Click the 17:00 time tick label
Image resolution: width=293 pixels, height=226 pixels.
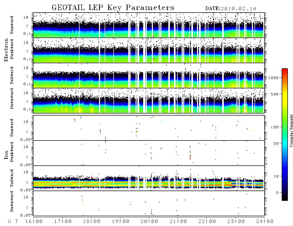pyautogui.click(x=63, y=221)
